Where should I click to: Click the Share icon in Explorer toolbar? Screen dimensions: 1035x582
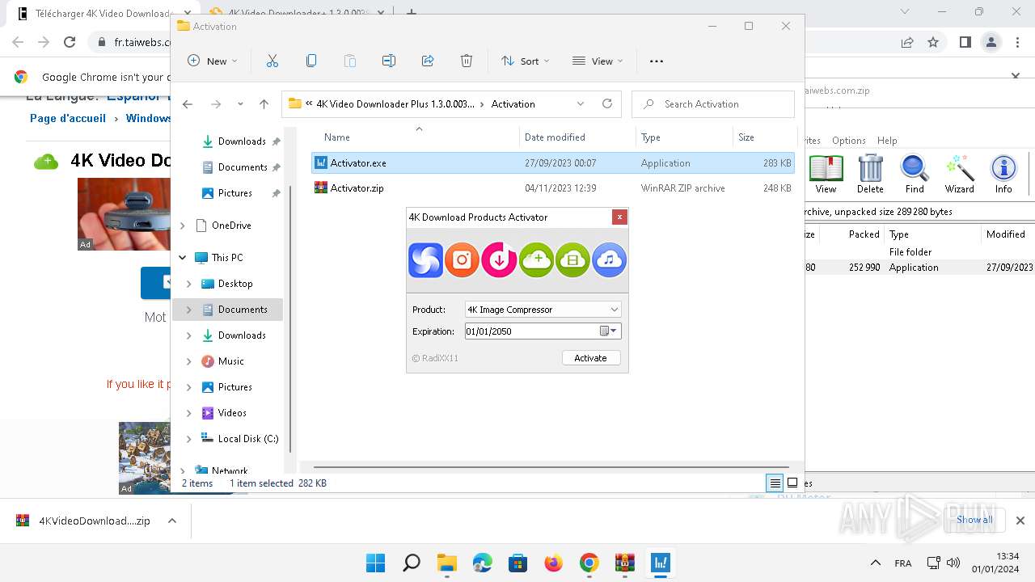pyautogui.click(x=428, y=61)
